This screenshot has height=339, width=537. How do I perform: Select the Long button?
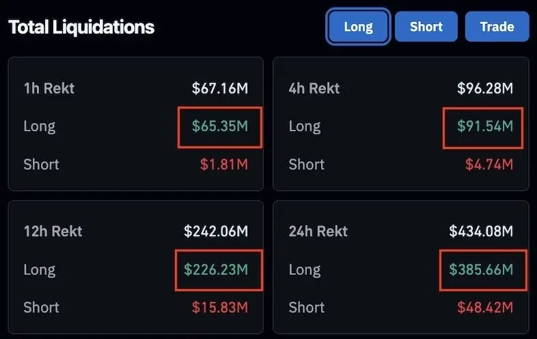click(358, 27)
